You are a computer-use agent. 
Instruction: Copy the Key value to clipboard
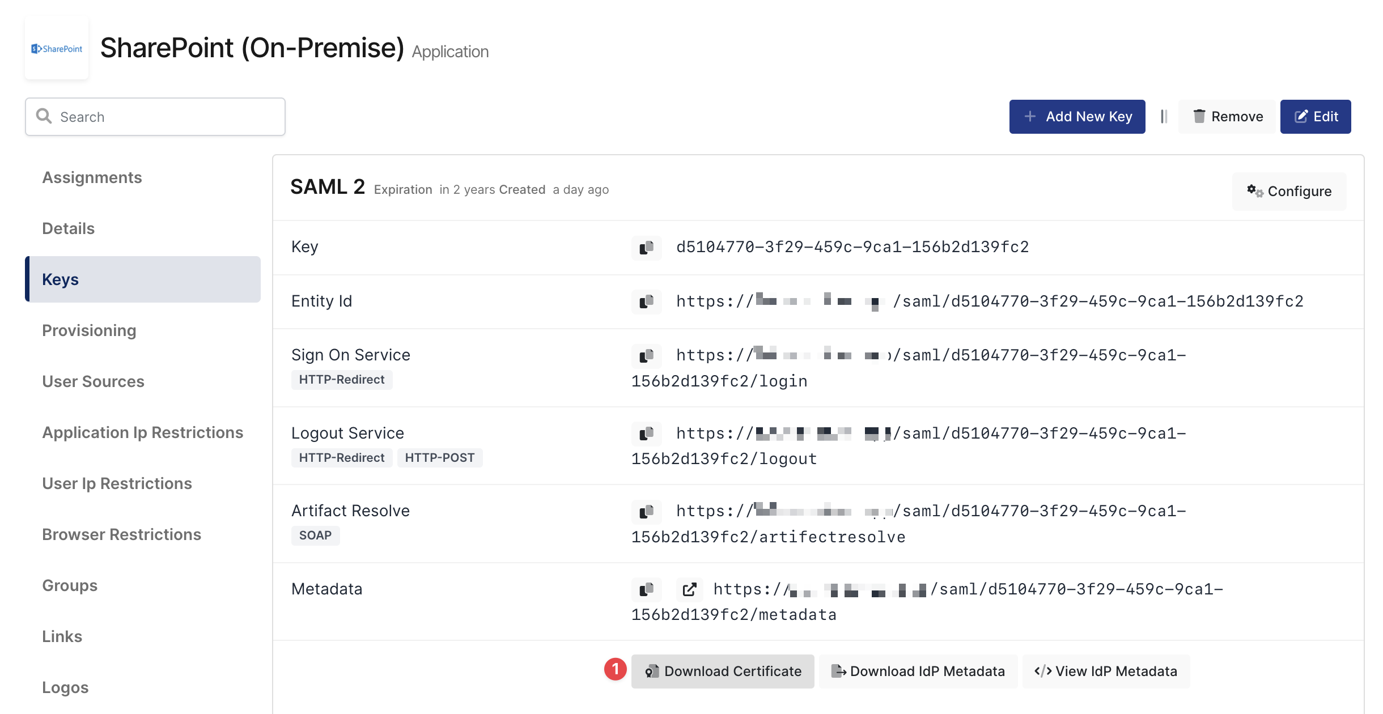647,248
